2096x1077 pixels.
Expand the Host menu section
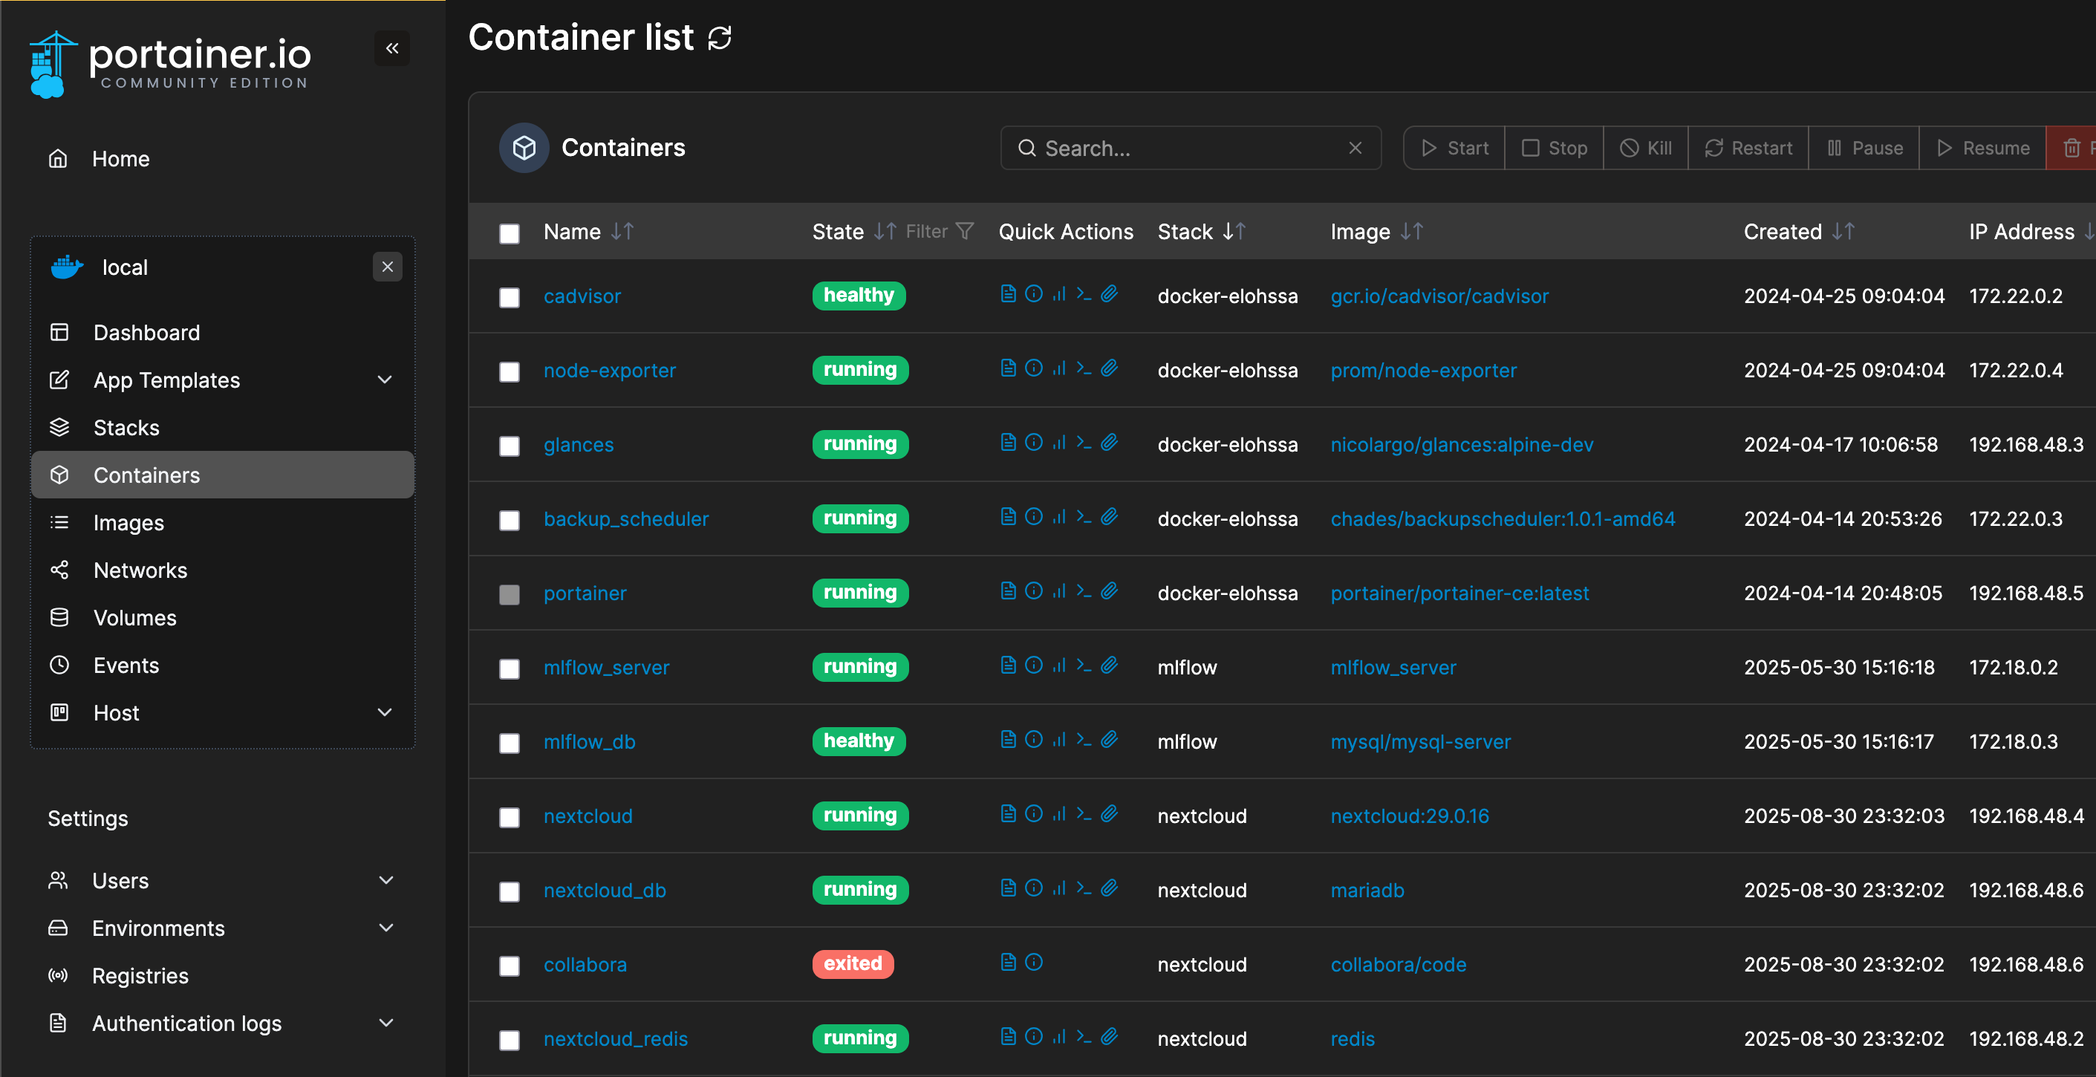(385, 712)
